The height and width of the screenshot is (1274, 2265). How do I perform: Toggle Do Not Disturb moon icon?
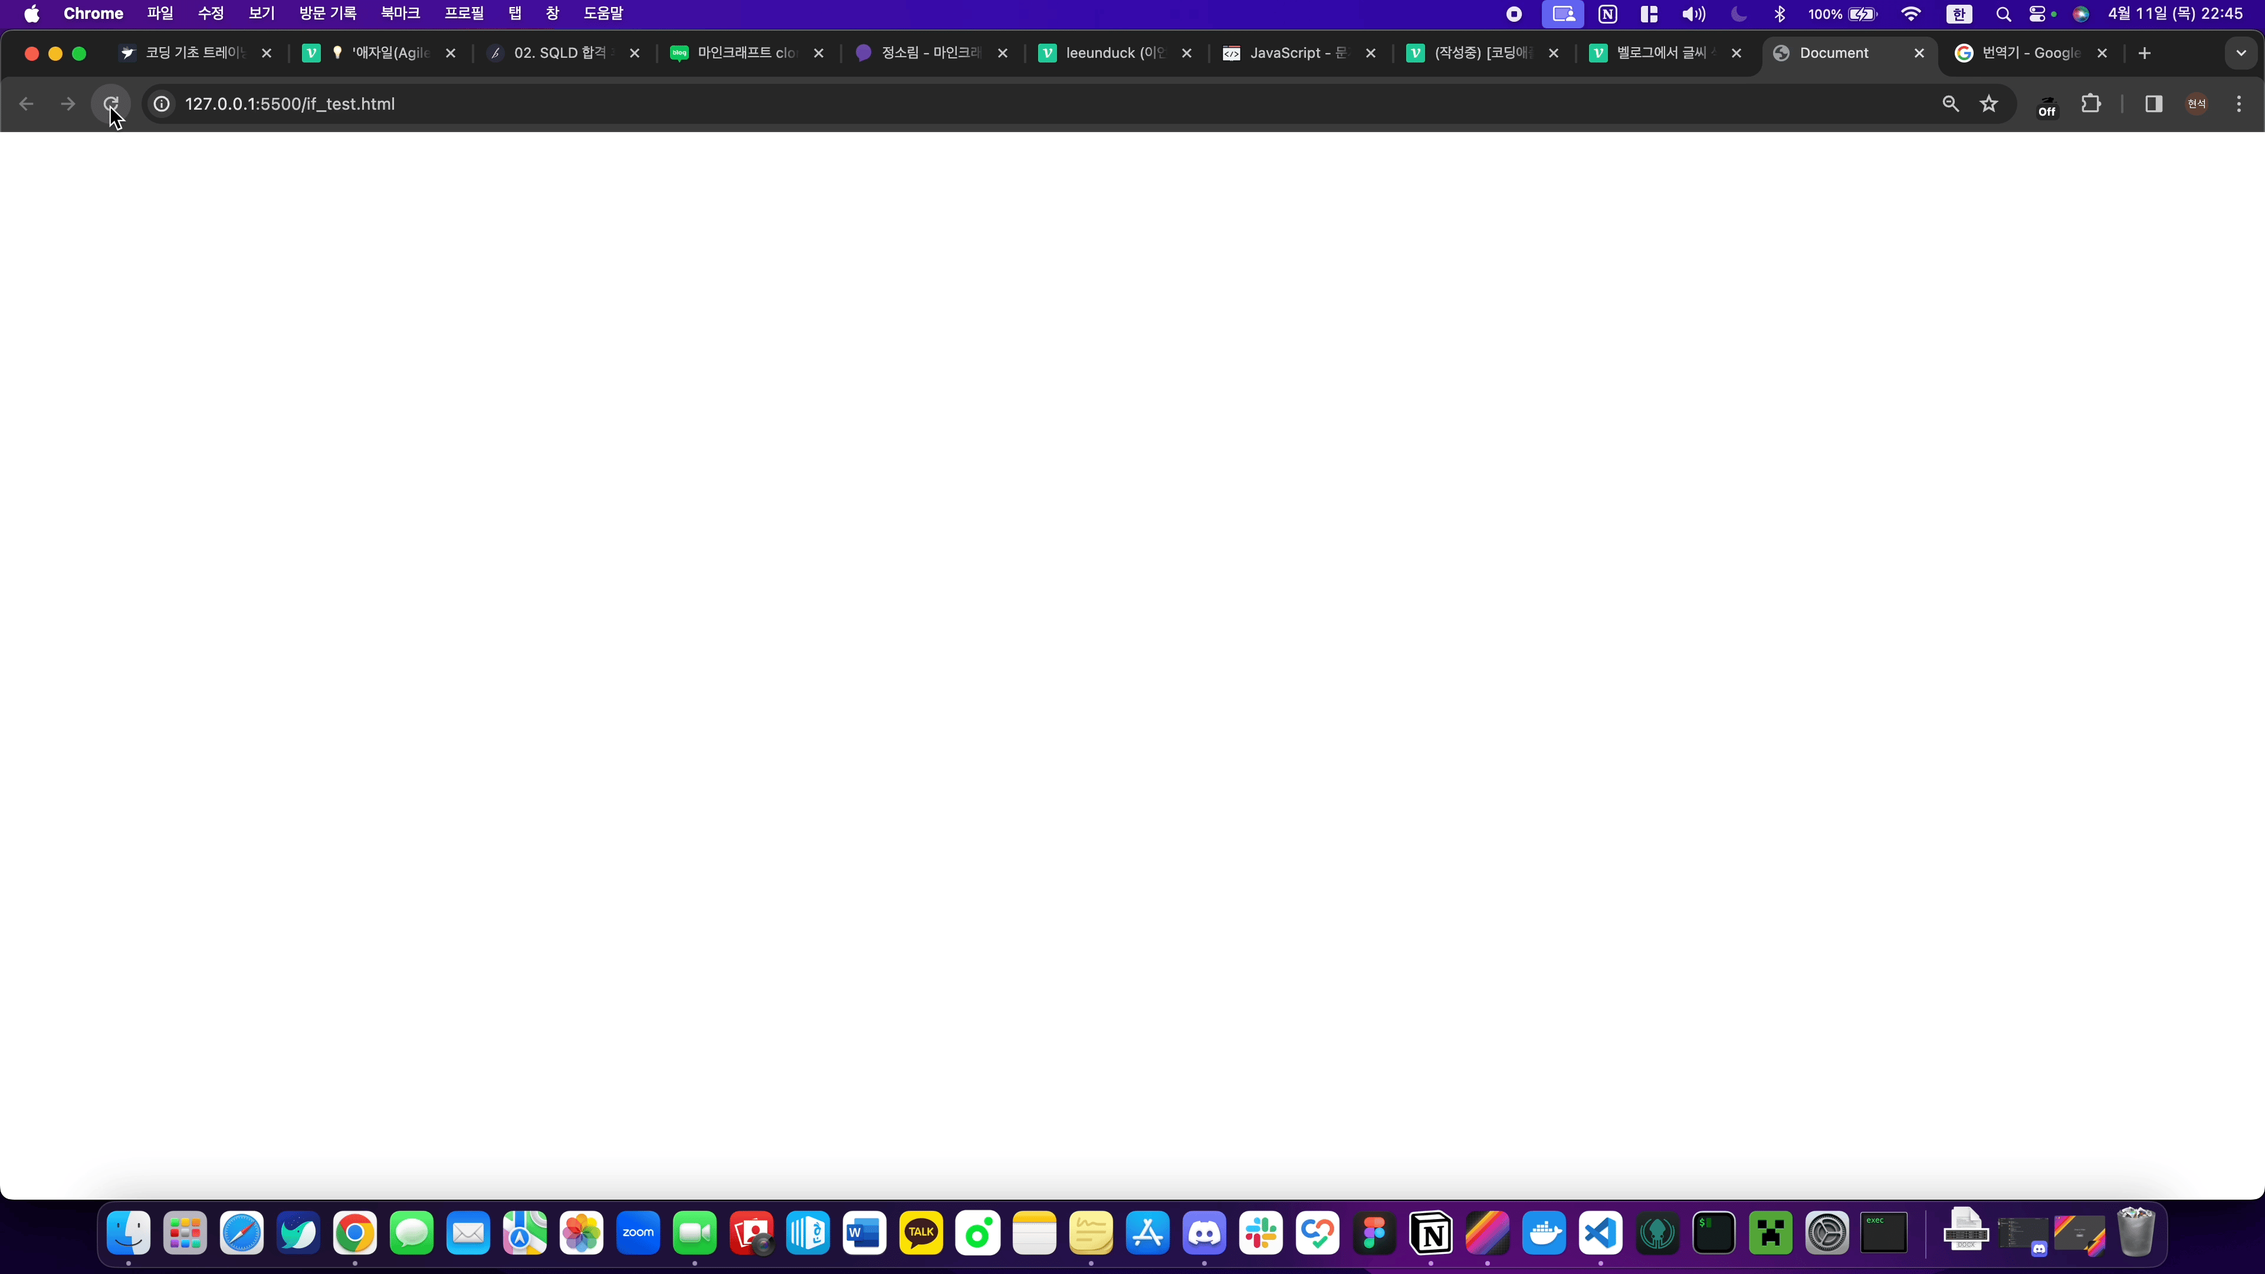pyautogui.click(x=1738, y=14)
